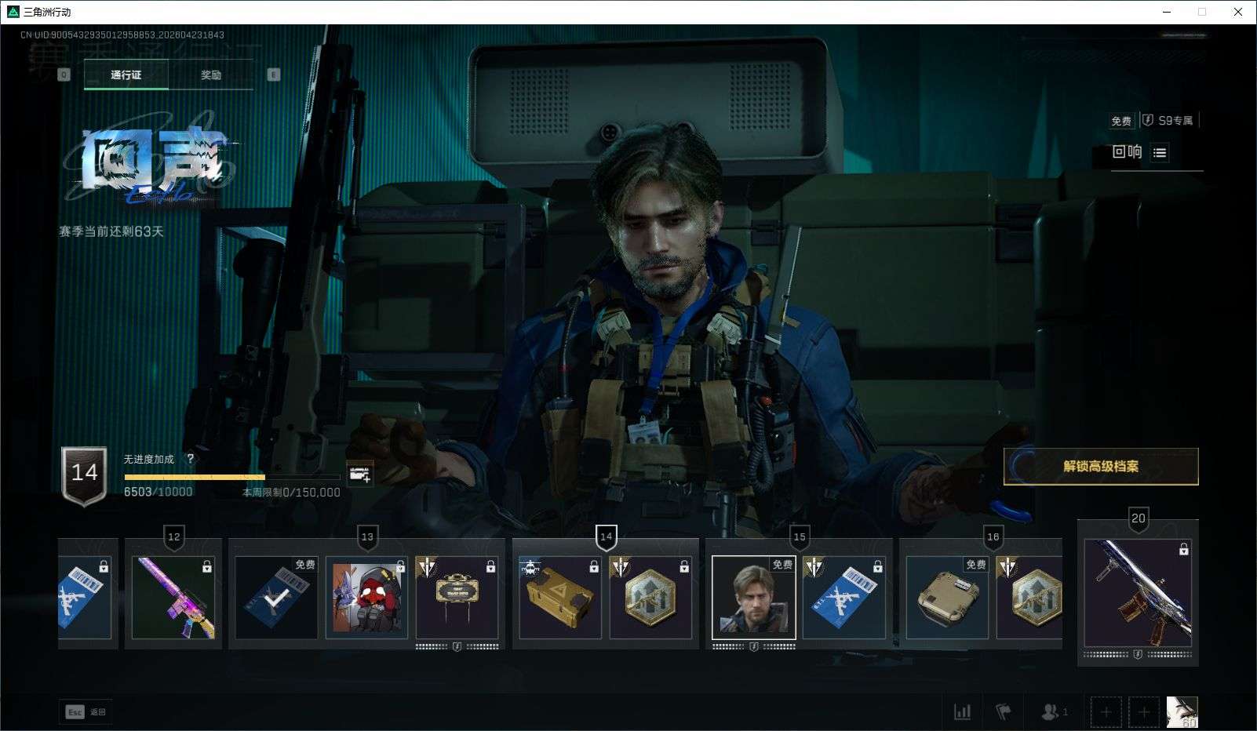Click the E key hint icon
This screenshot has height=731, width=1257.
pos(274,75)
